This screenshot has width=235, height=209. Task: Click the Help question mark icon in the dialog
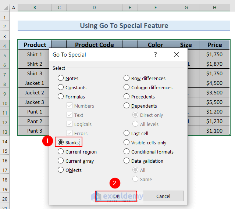click(156, 54)
